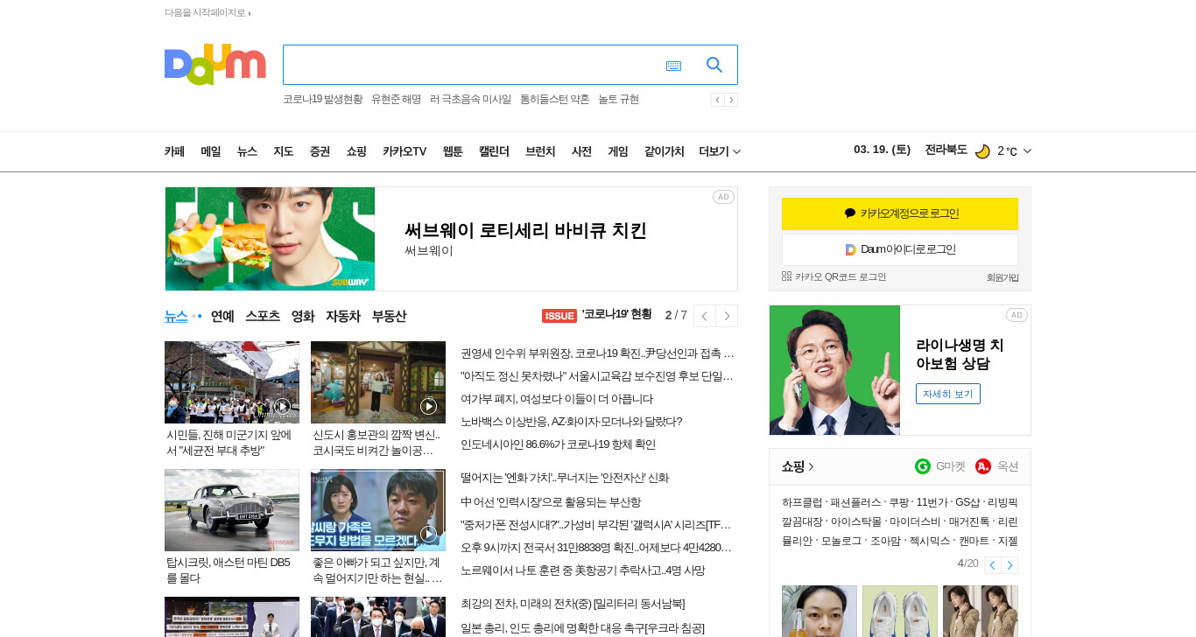Open the 쇼핑 panel heading
Image resolution: width=1196 pixels, height=637 pixels.
798,466
